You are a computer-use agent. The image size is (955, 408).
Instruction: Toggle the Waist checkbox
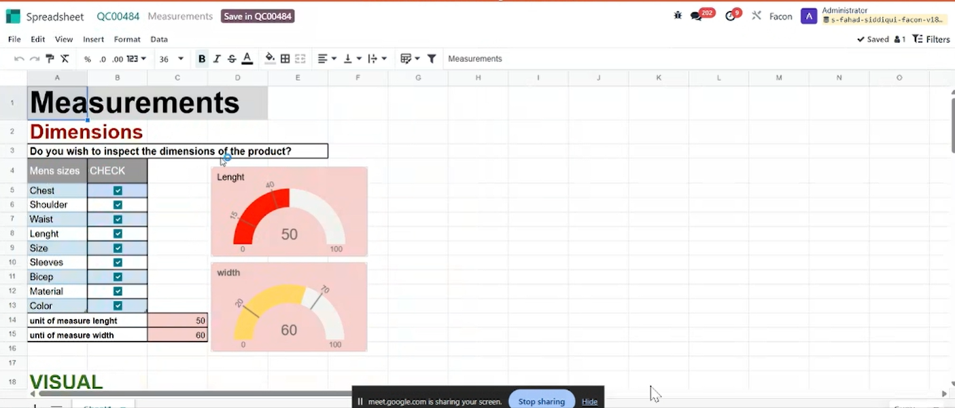(118, 219)
